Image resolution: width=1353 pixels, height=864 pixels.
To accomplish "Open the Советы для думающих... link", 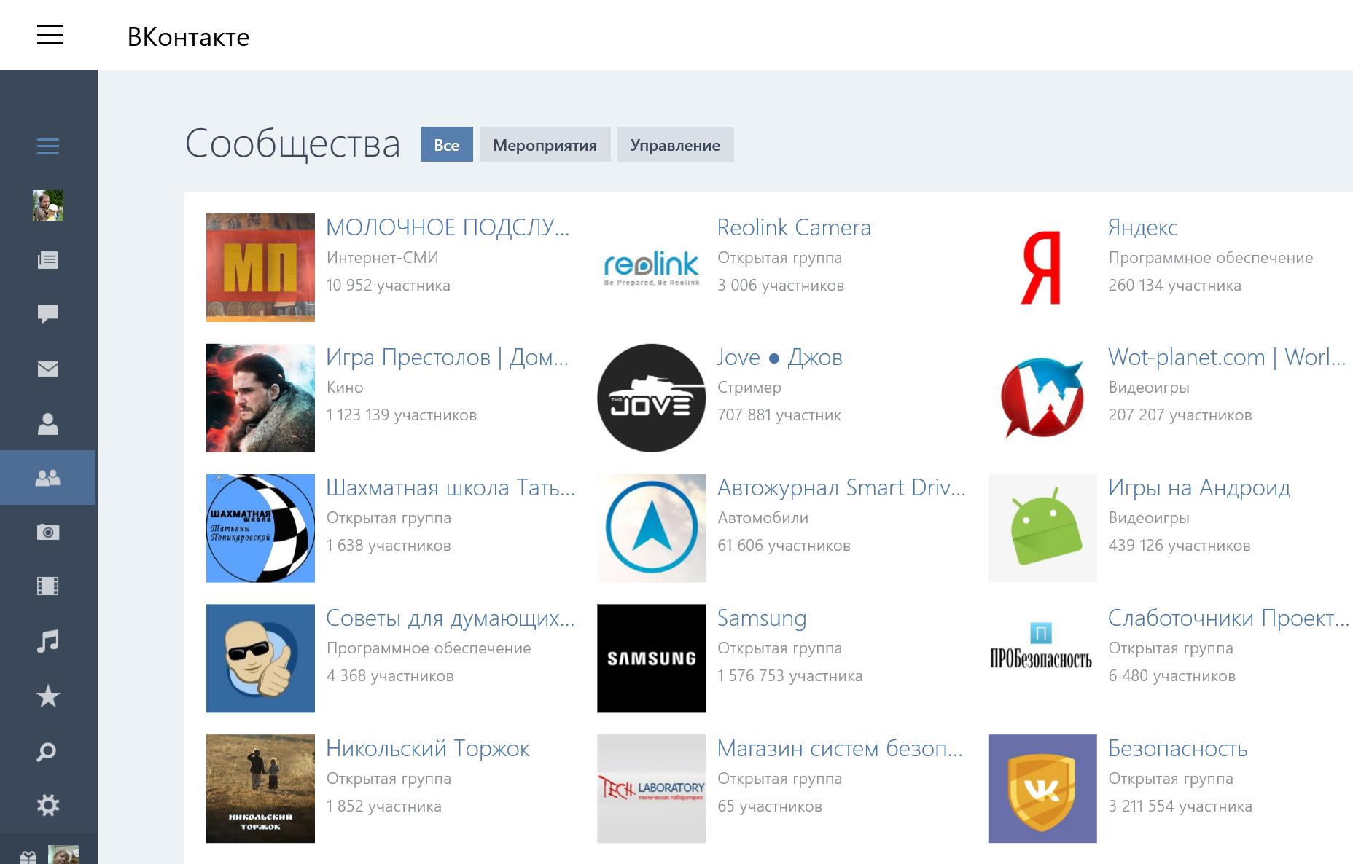I will point(451,618).
